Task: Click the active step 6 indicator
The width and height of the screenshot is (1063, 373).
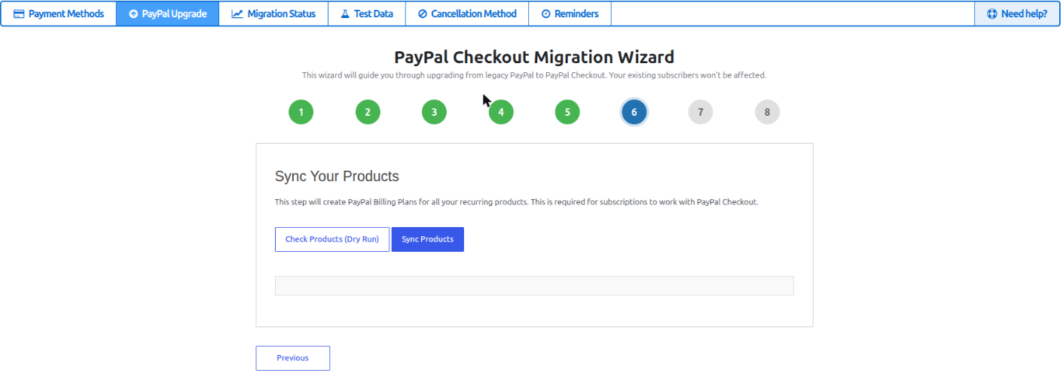Action: tap(634, 112)
